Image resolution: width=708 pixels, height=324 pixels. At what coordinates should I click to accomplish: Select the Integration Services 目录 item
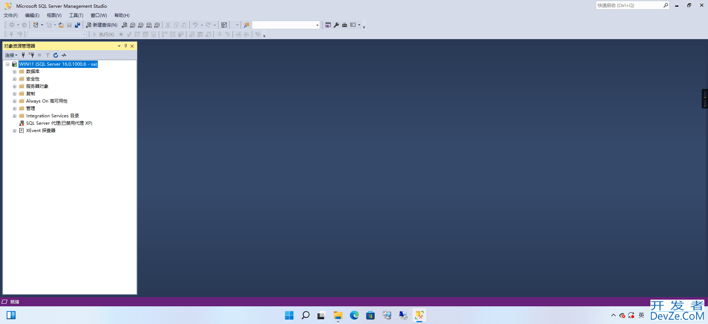pyautogui.click(x=52, y=116)
